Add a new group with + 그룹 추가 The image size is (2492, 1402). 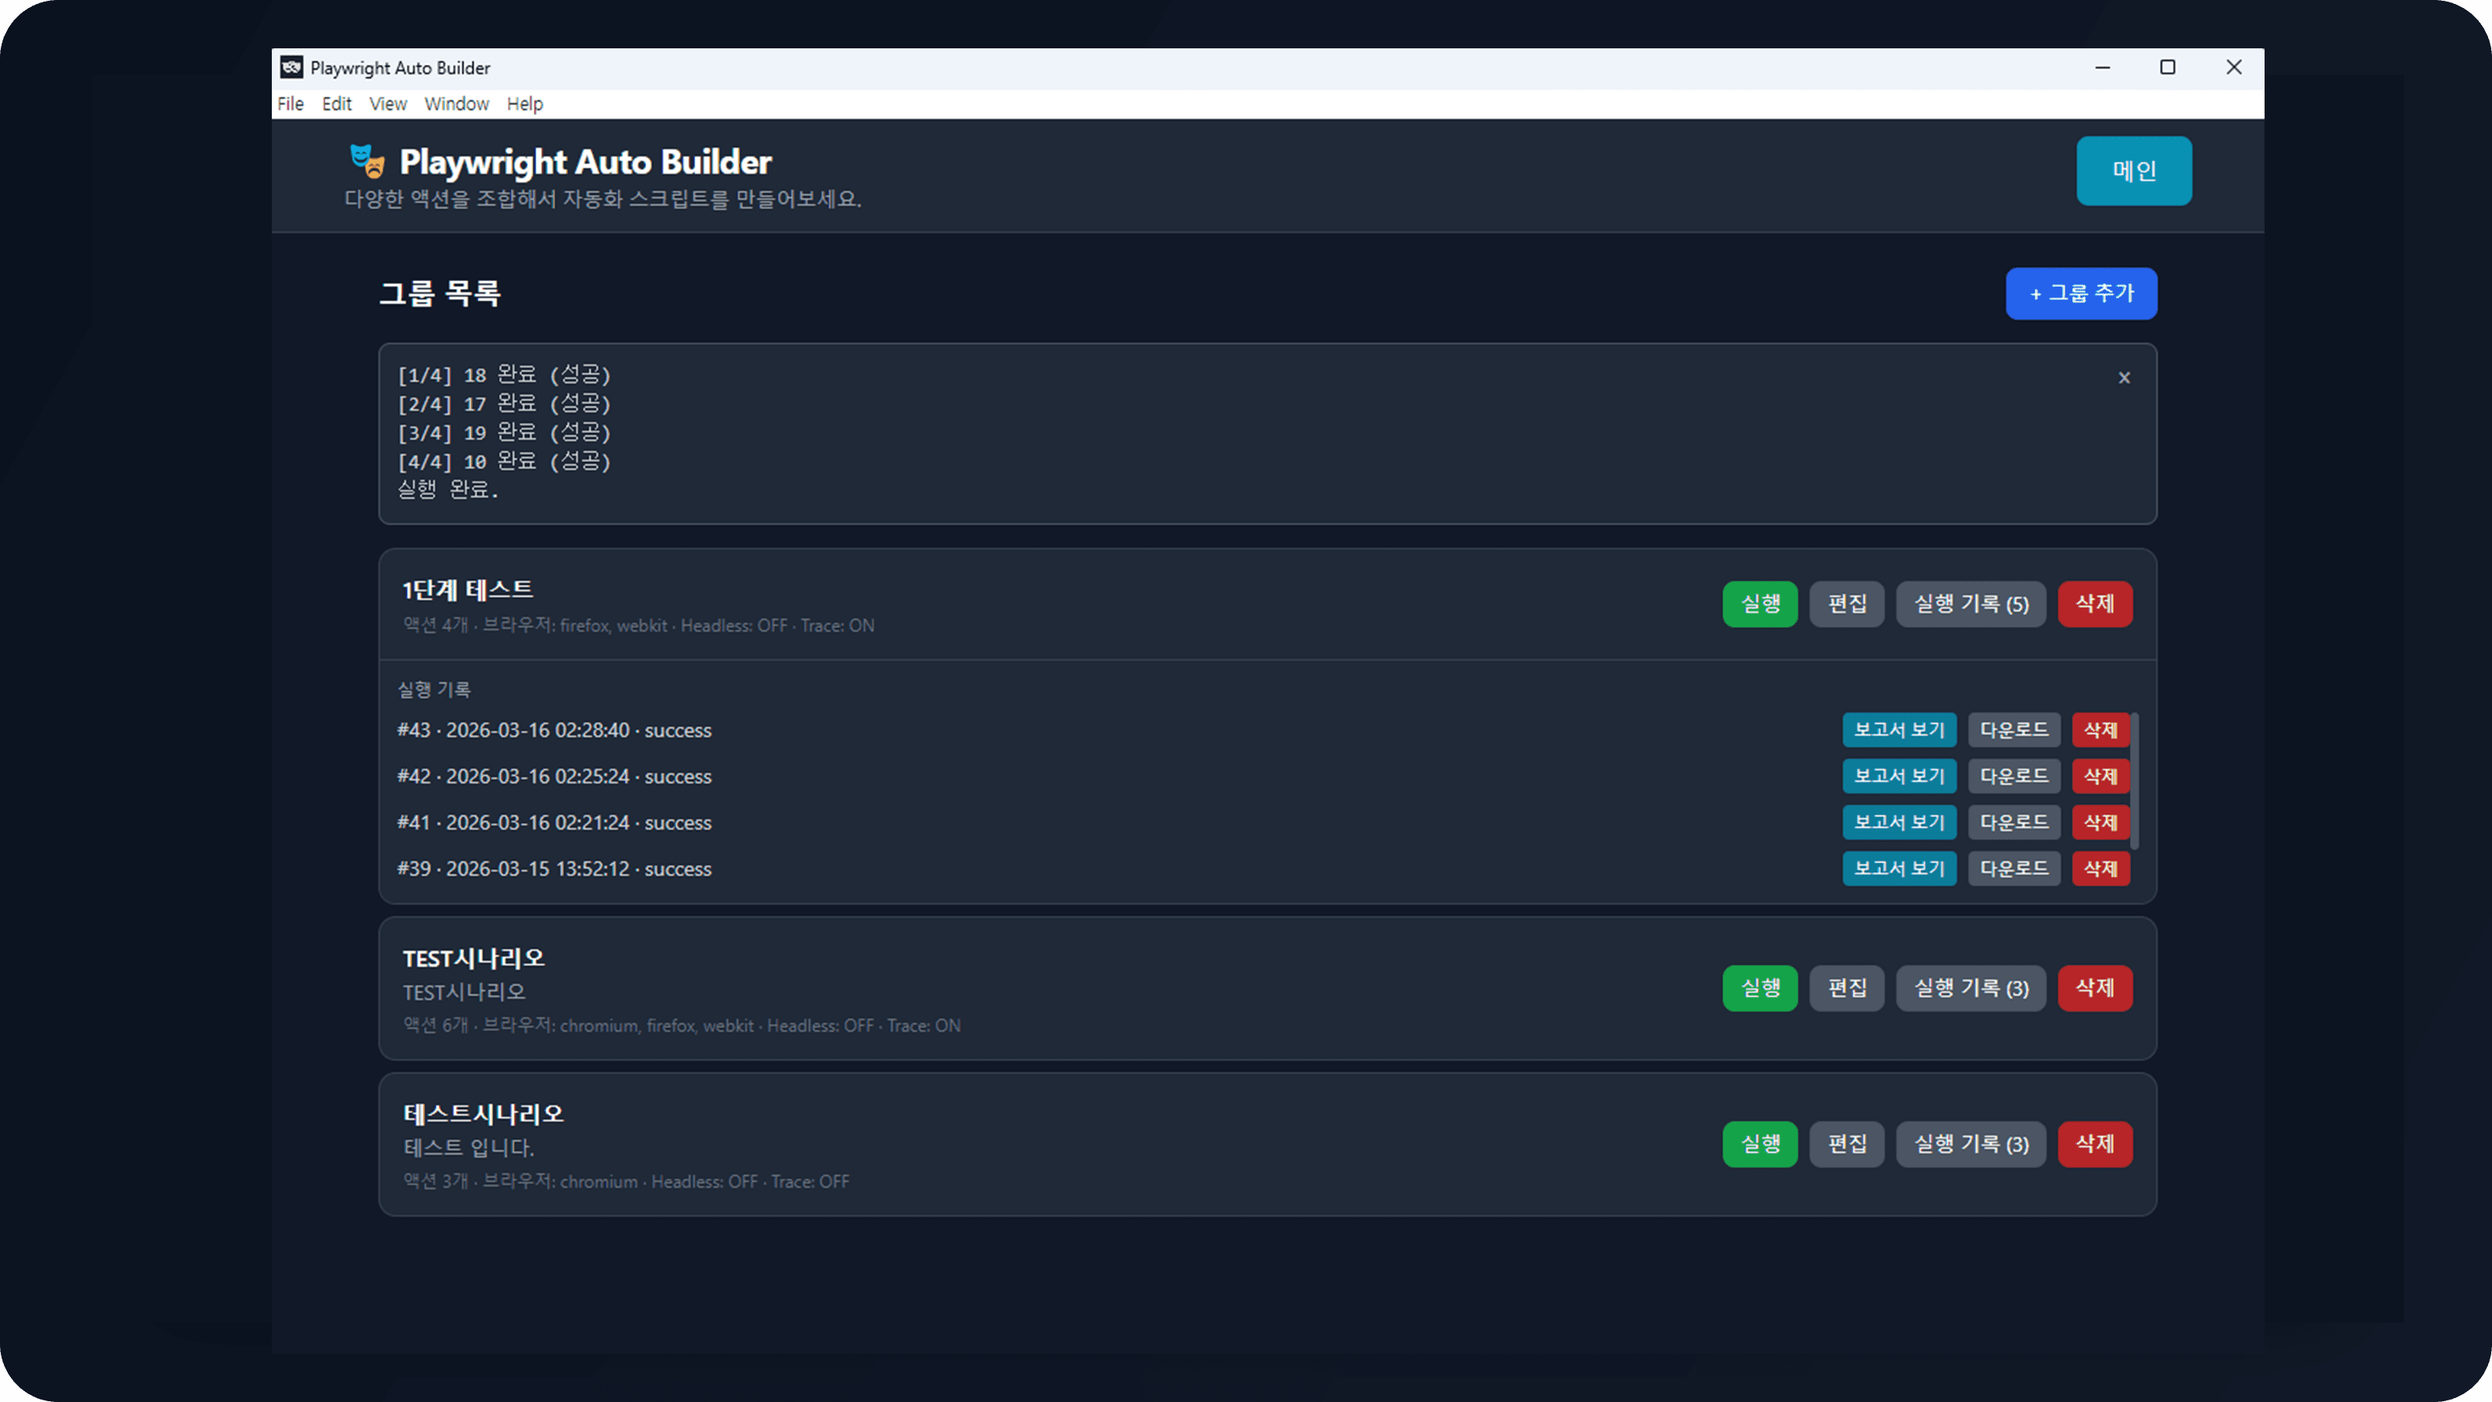[2080, 293]
